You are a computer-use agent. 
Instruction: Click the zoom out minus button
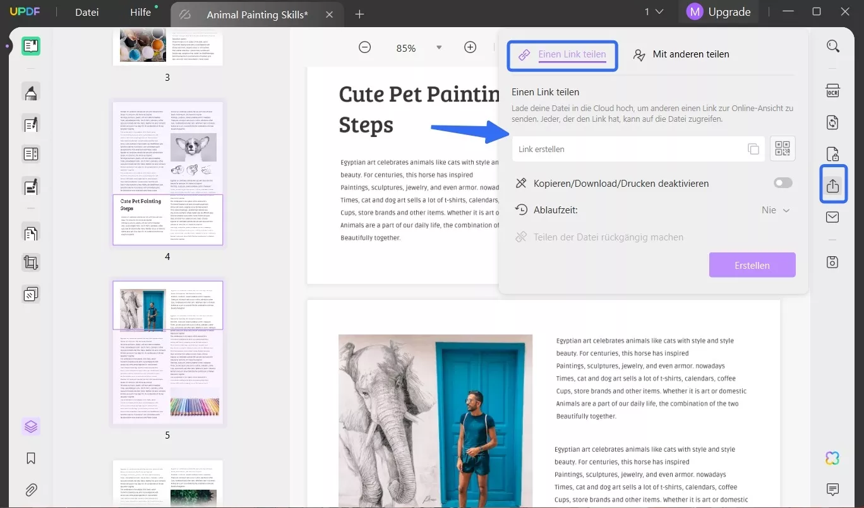click(365, 47)
